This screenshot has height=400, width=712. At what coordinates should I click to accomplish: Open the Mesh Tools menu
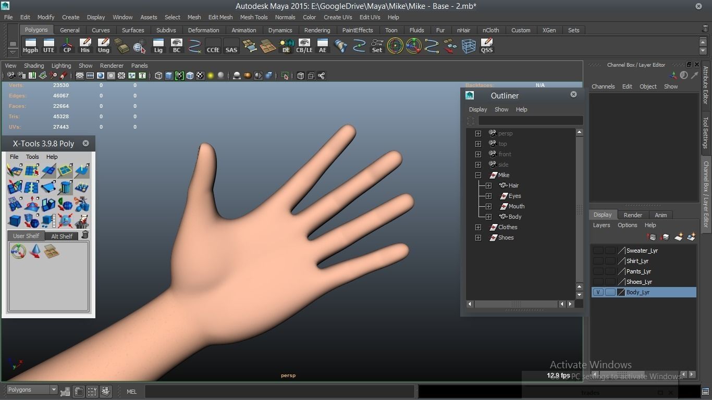tap(254, 17)
